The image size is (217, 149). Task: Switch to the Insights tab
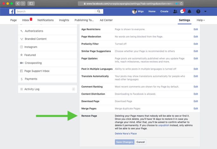64,20
